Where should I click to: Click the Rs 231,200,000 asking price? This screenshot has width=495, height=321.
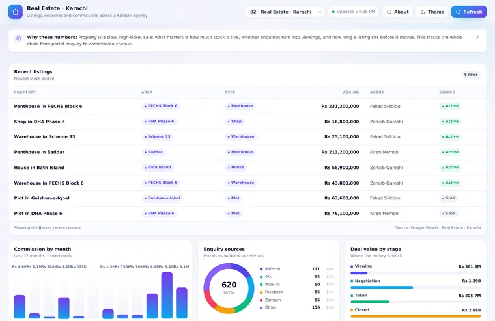[340, 106]
